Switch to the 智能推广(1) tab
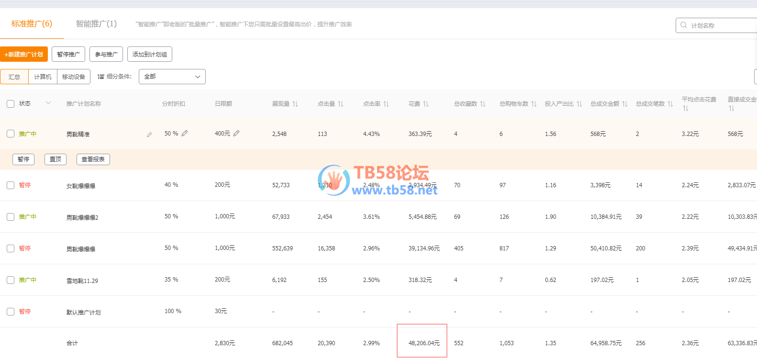 (x=96, y=24)
